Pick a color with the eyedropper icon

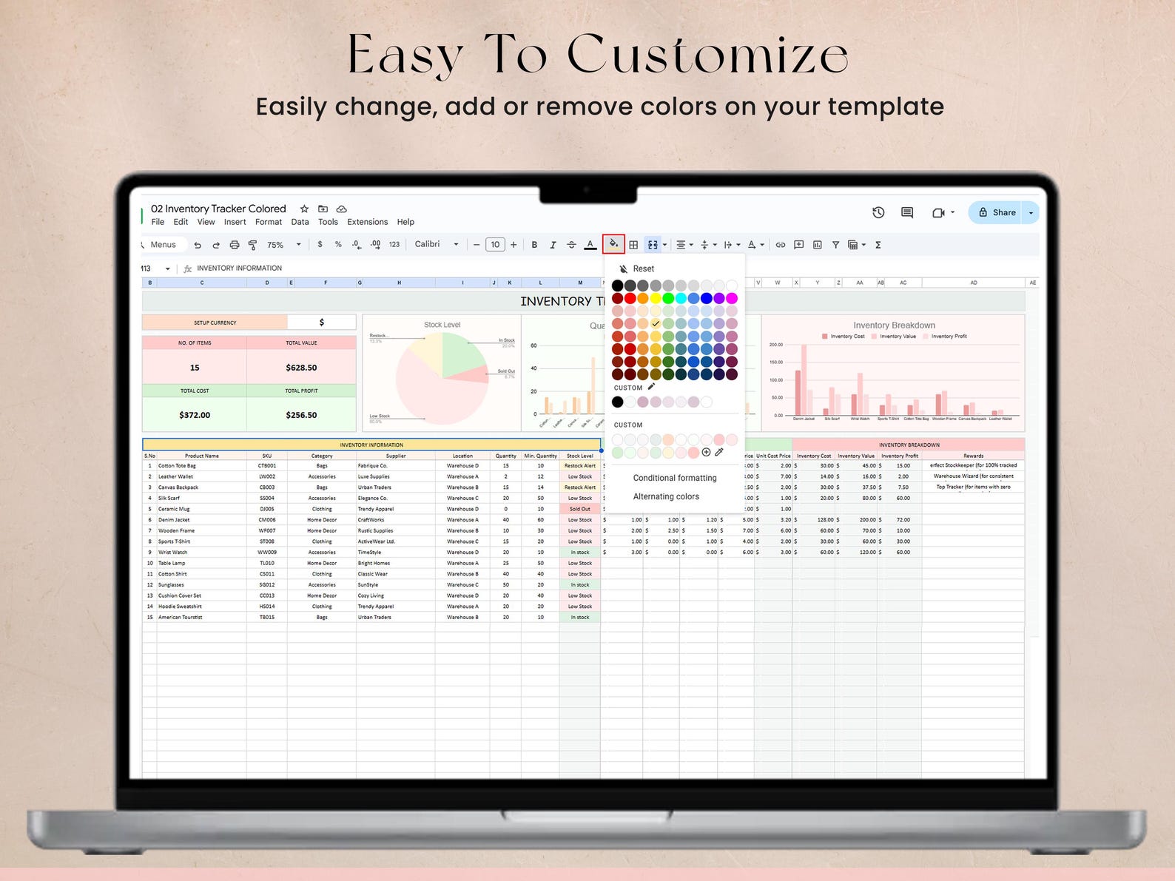(x=719, y=452)
